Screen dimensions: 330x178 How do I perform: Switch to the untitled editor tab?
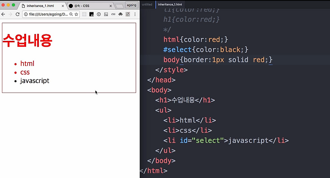[x=147, y=5]
